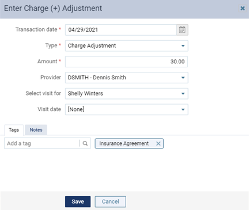
Task: Open the DSMITH - Dennis Smith provider box
Action: pos(127,78)
